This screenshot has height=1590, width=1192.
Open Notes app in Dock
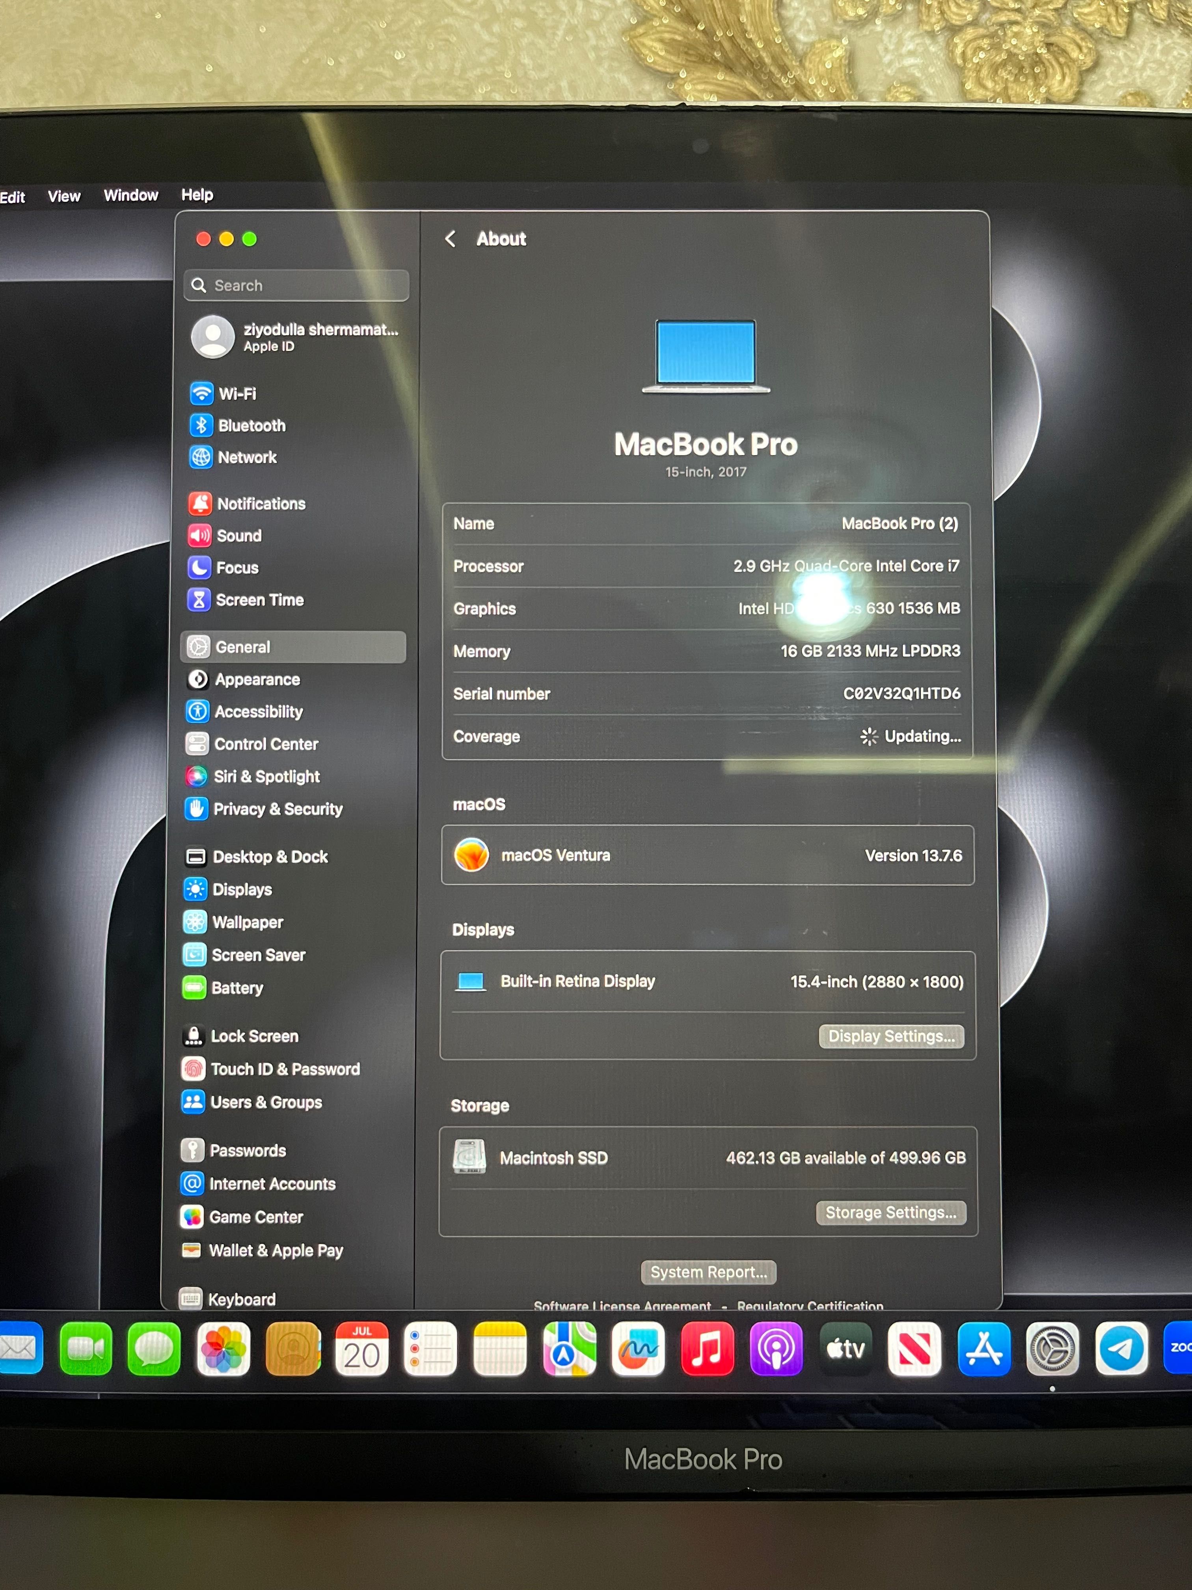click(x=500, y=1349)
